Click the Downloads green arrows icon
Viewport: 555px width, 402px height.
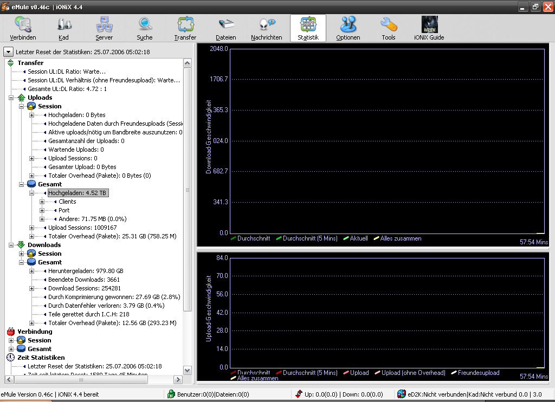coord(21,245)
